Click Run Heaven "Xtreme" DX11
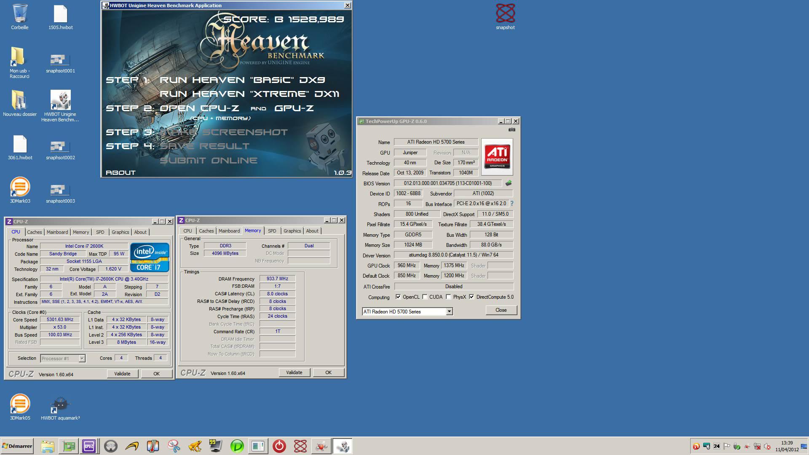The height and width of the screenshot is (455, 809). (x=249, y=94)
